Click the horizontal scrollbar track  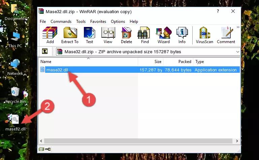[138, 141]
